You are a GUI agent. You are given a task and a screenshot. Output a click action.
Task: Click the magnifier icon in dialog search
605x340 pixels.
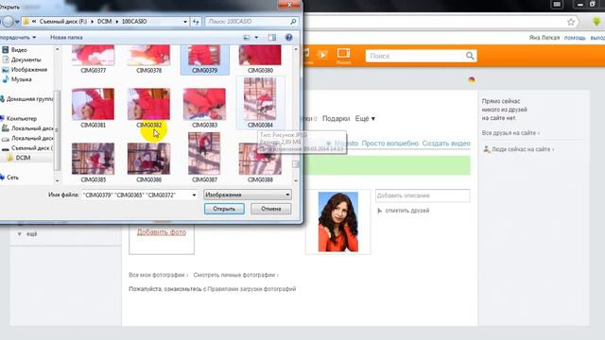point(293,22)
